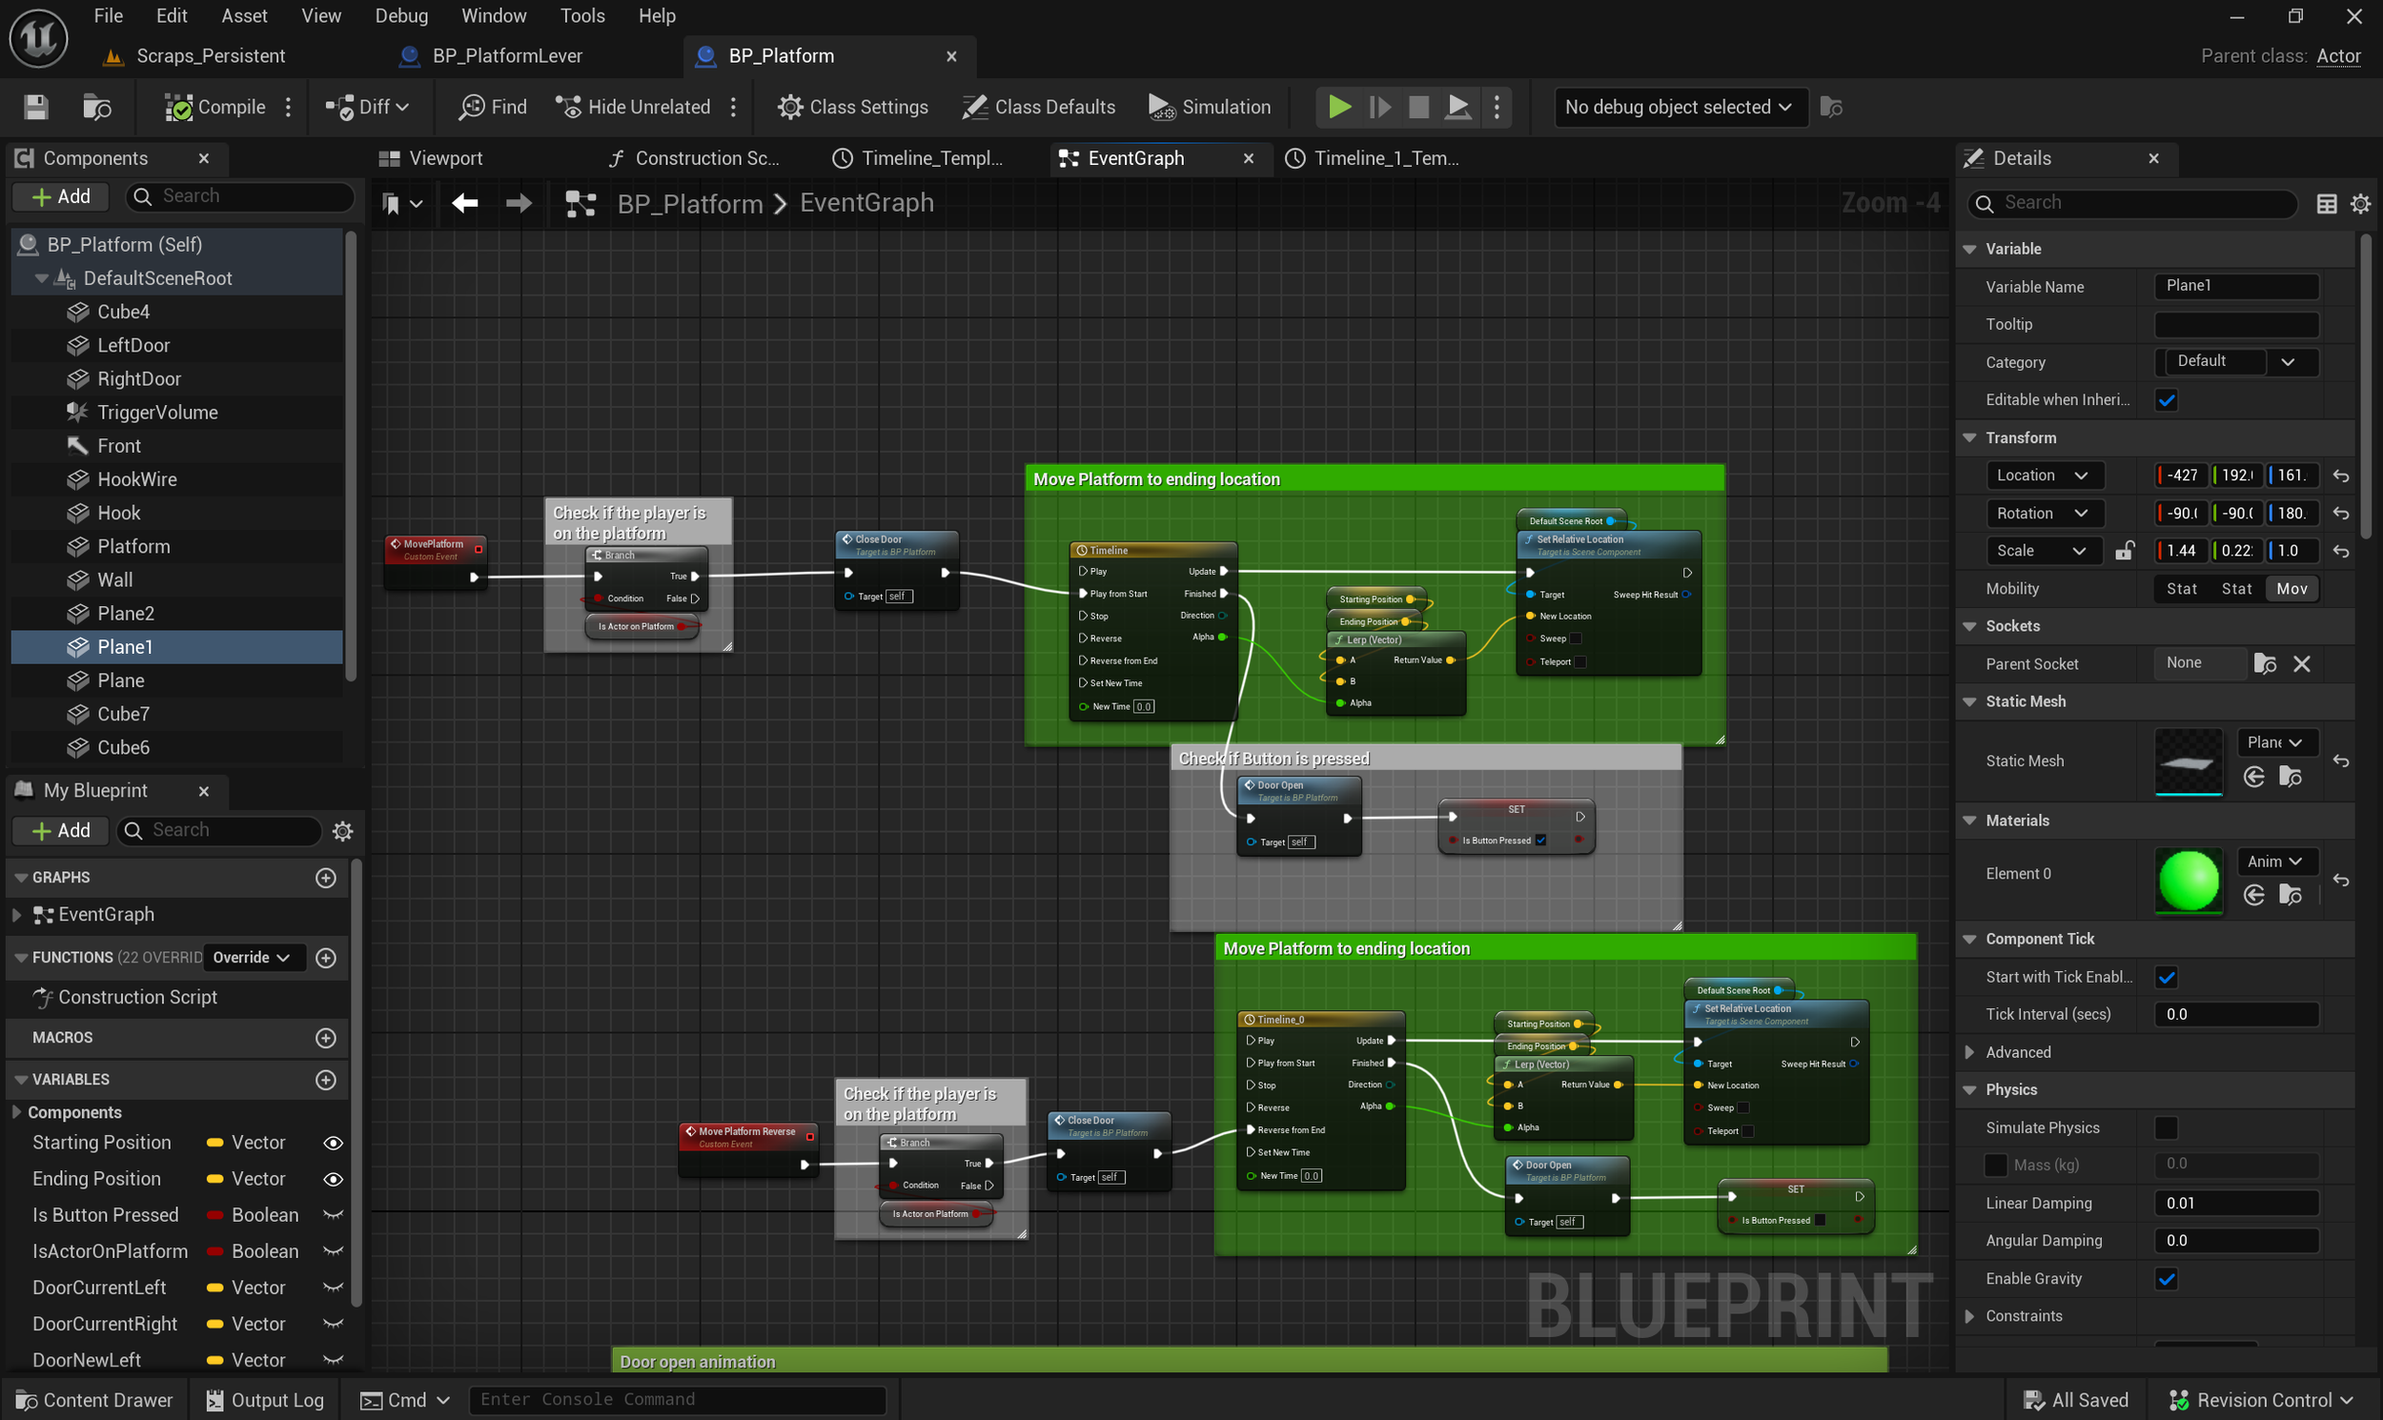Viewport: 2383px width, 1420px height.
Task: Set Mobility to Movable
Action: click(x=2291, y=588)
